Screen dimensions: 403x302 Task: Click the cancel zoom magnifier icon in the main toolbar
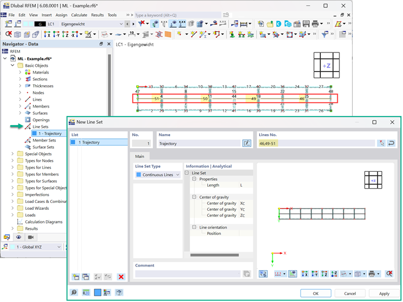tap(8, 34)
